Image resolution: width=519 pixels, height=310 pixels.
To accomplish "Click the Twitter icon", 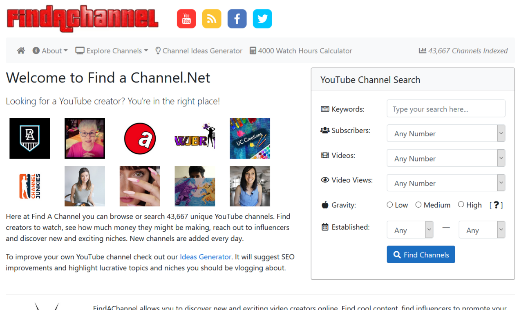I will pos(262,18).
